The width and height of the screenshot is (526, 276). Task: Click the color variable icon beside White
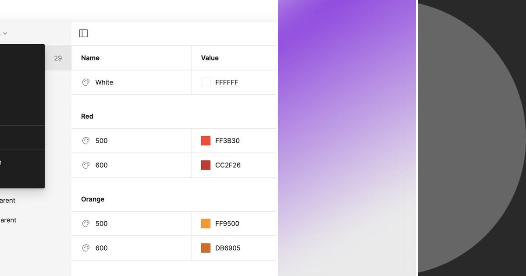point(86,82)
